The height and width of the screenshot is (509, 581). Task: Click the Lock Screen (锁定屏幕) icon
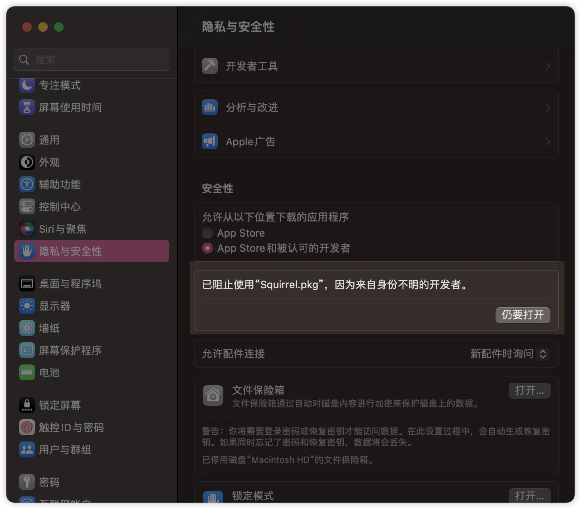(x=27, y=405)
